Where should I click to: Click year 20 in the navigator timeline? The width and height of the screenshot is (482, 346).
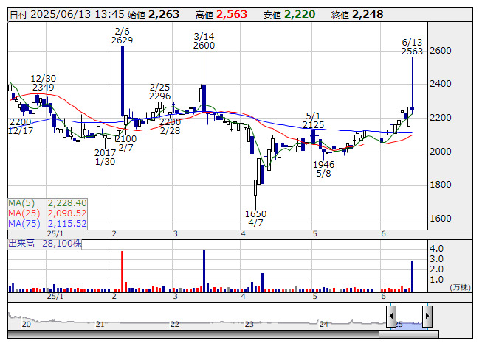(x=27, y=324)
